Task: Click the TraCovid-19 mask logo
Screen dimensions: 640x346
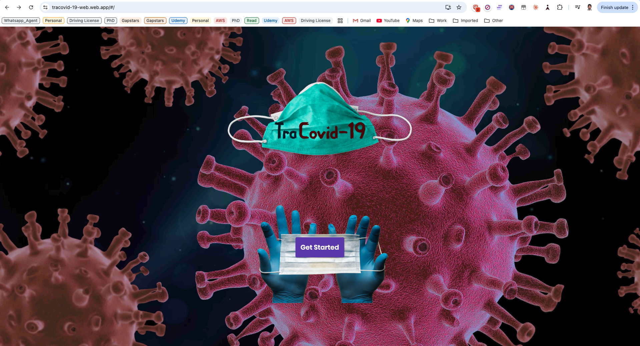Action: pyautogui.click(x=320, y=119)
